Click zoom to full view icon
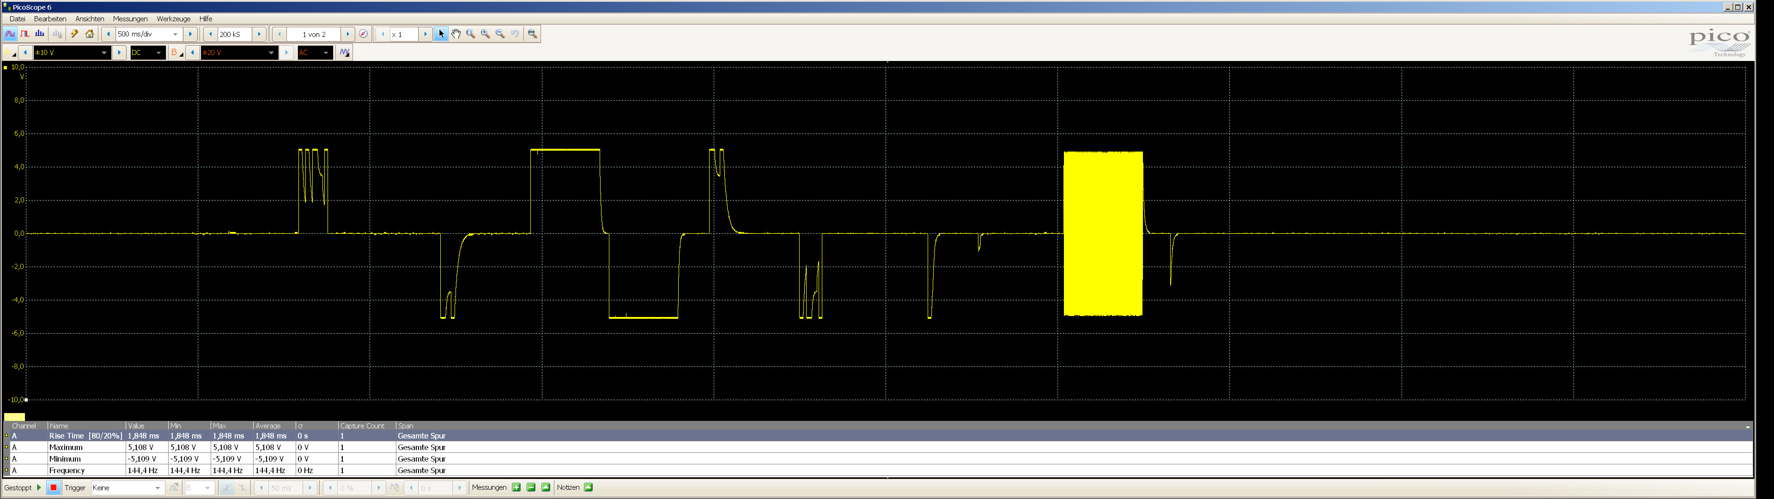 (532, 34)
